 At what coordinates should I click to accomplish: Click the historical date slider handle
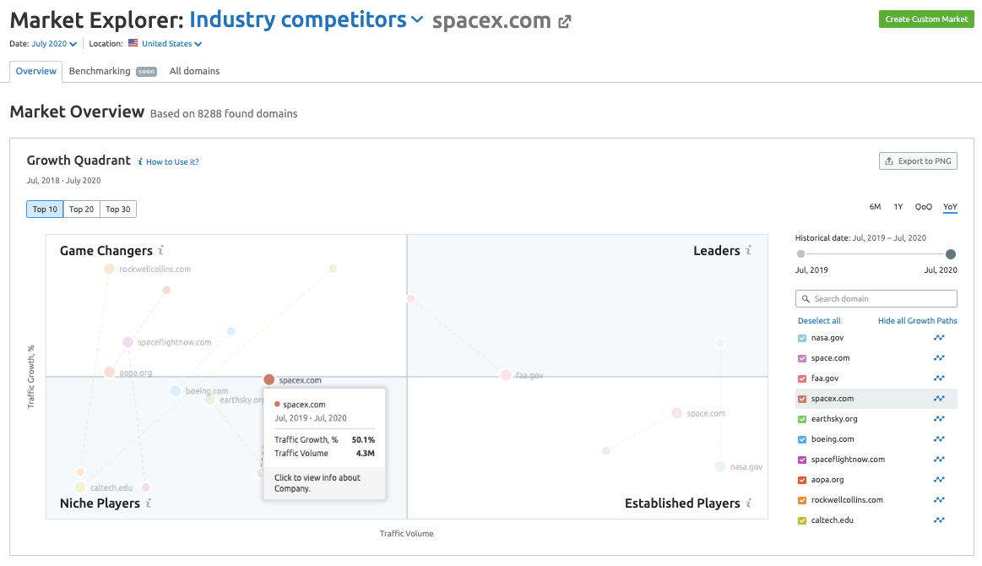coord(951,254)
